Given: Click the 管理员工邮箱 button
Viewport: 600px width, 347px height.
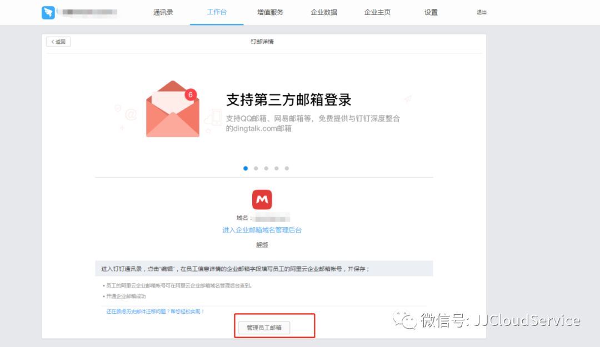Looking at the screenshot, I should (x=264, y=328).
